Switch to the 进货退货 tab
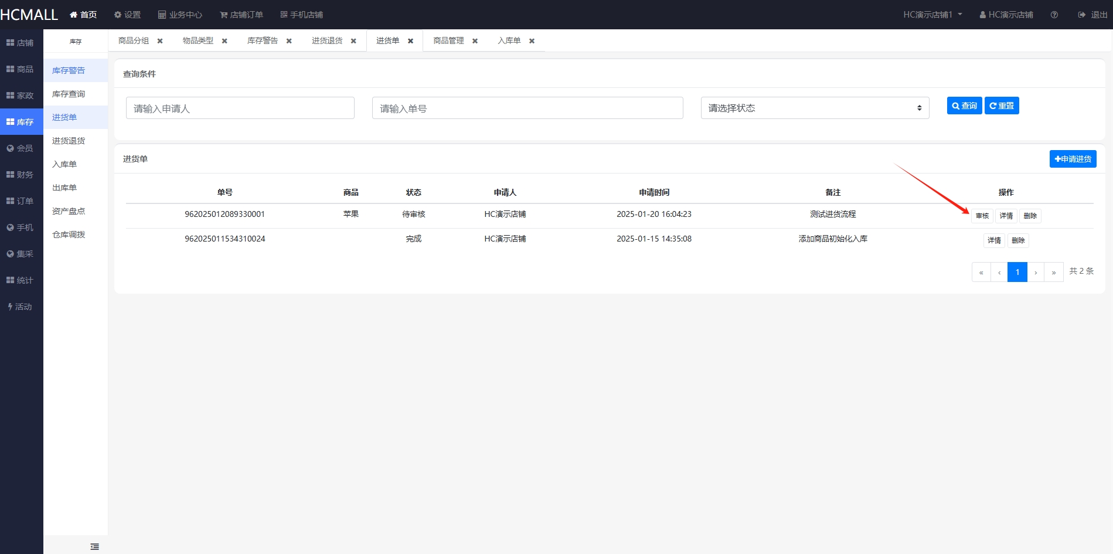Image resolution: width=1113 pixels, height=554 pixels. coord(327,40)
